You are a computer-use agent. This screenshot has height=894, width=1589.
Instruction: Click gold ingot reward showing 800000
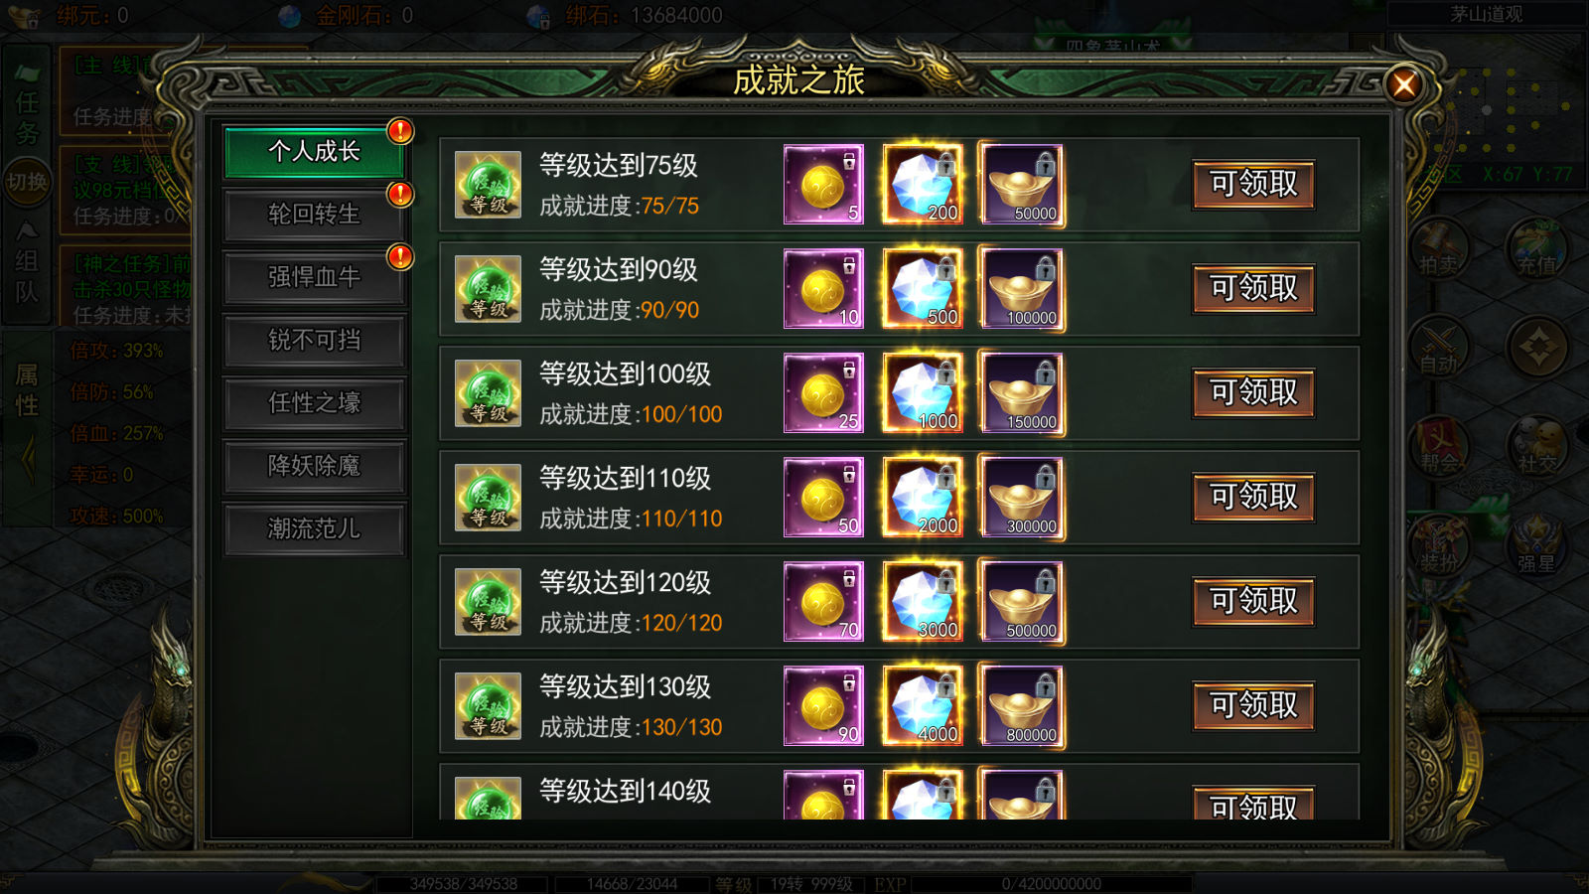[x=1021, y=706]
